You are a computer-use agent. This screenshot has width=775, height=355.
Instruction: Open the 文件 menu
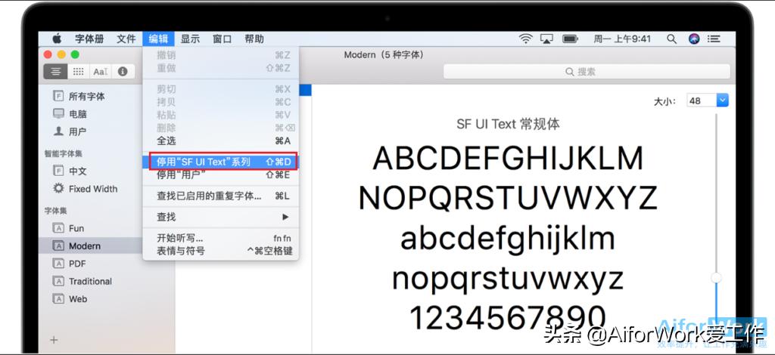coord(126,39)
